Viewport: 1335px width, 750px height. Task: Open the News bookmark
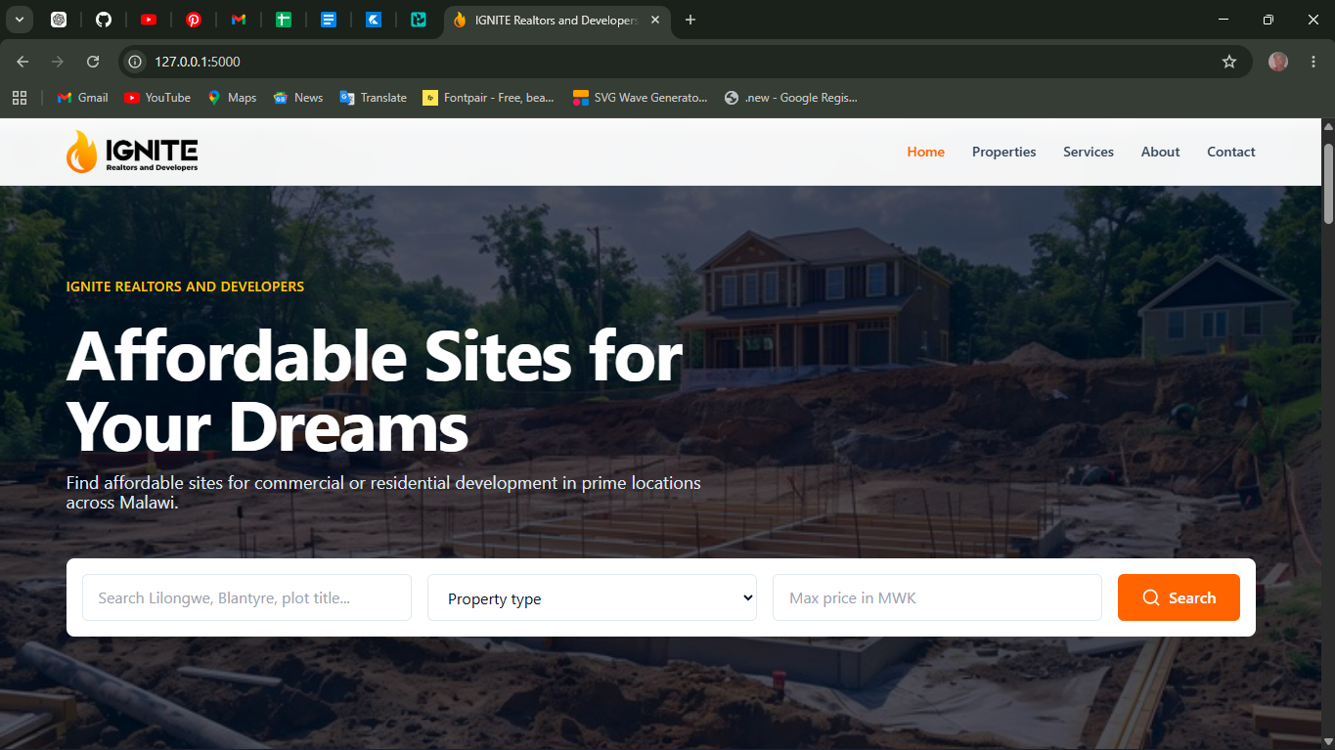tap(298, 98)
